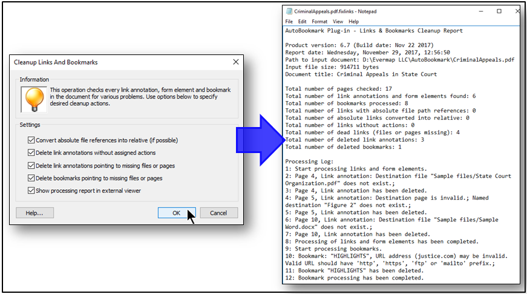527x294 pixels.
Task: Click log line '12: Bookmark processing has been completed'
Action: coord(354,278)
